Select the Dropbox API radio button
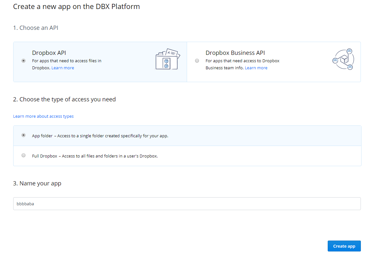Viewport: 376px width, 255px height. pyautogui.click(x=23, y=61)
